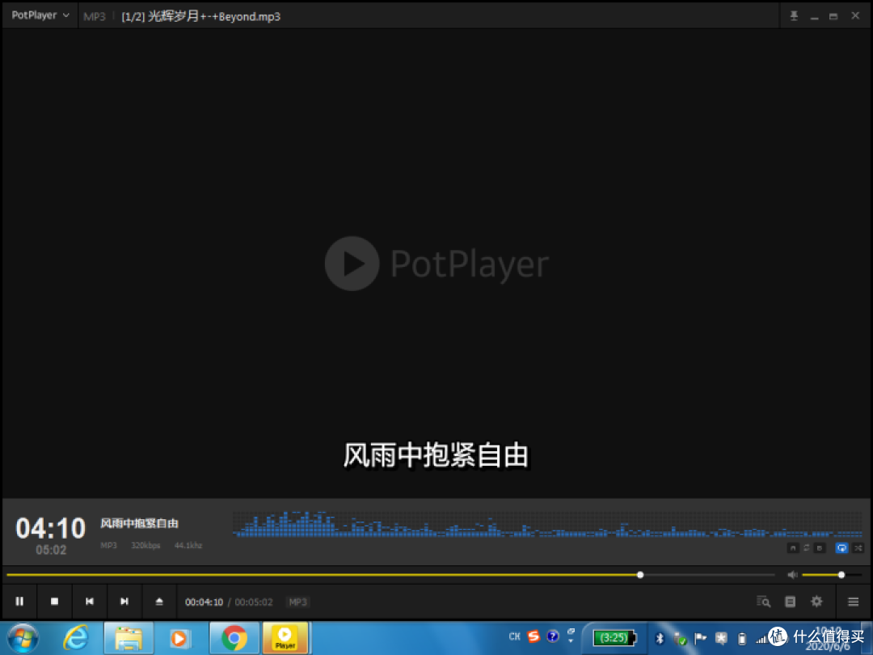Mute the volume speaker icon
The image size is (873, 655).
(792, 575)
